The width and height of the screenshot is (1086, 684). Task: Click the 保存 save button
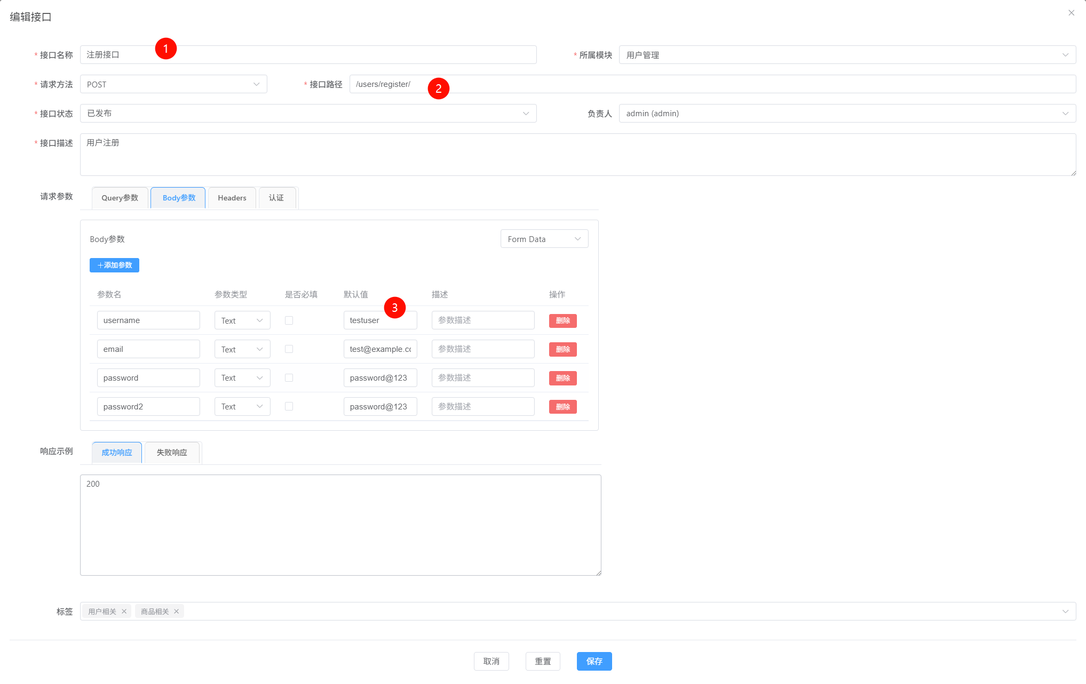pyautogui.click(x=594, y=661)
